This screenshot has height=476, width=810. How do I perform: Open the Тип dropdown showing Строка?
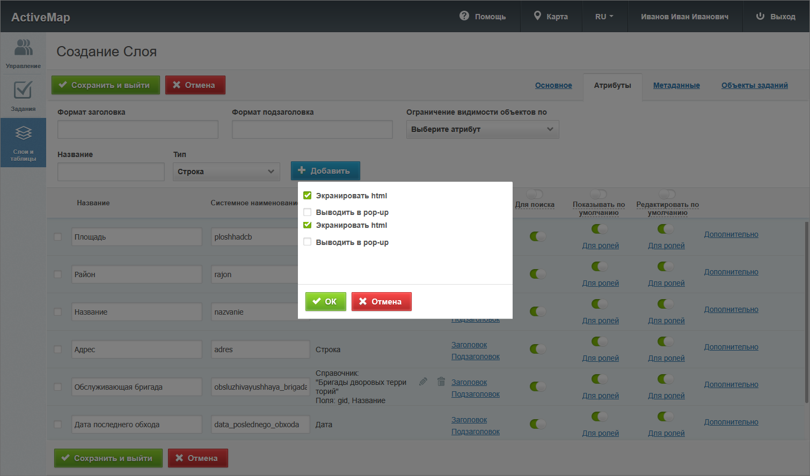point(226,172)
